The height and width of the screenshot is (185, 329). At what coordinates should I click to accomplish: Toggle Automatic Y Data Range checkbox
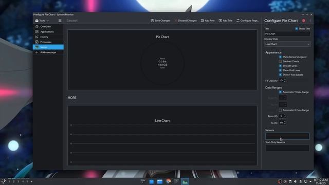click(280, 92)
